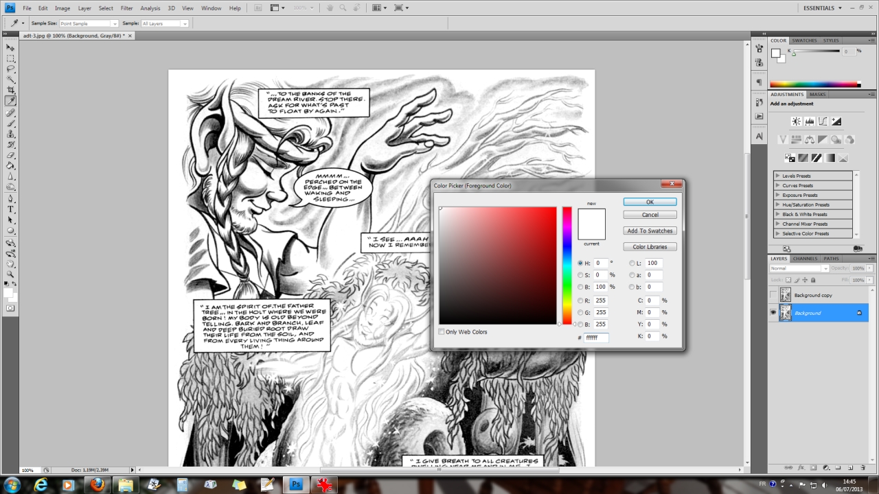Click the vertical hue slider strip
This screenshot has height=494, width=879.
pyautogui.click(x=567, y=265)
